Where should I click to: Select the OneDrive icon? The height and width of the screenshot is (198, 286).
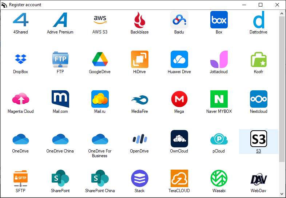pos(21,139)
